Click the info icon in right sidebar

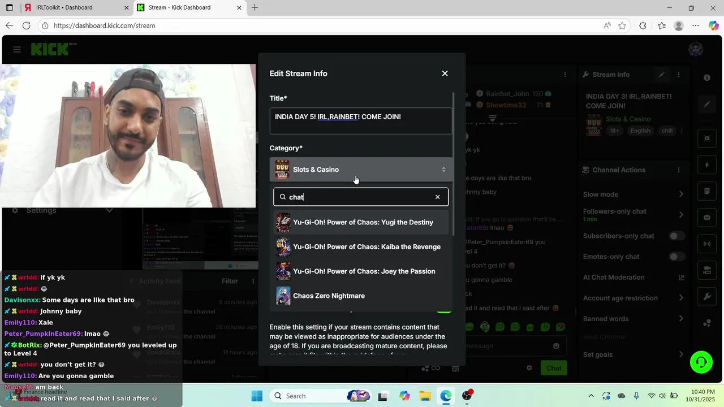click(707, 78)
